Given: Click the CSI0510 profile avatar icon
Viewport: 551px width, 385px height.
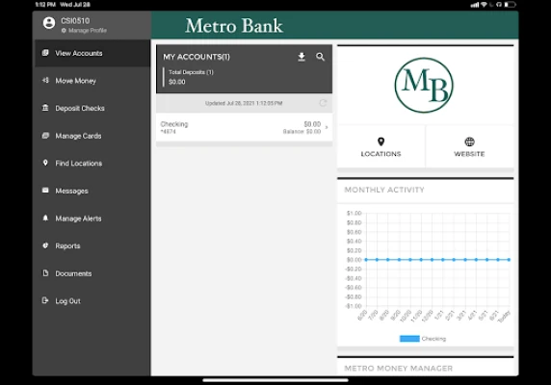Looking at the screenshot, I should 49,23.
